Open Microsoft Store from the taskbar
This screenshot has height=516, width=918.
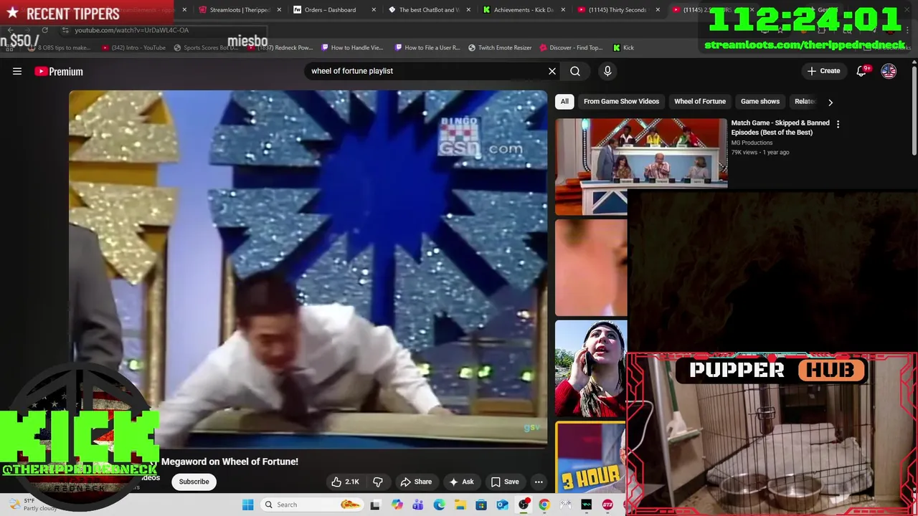(481, 505)
